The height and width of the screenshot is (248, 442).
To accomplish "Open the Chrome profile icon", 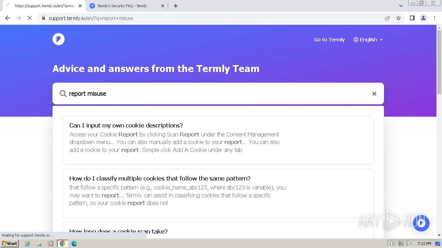I will coord(423,18).
